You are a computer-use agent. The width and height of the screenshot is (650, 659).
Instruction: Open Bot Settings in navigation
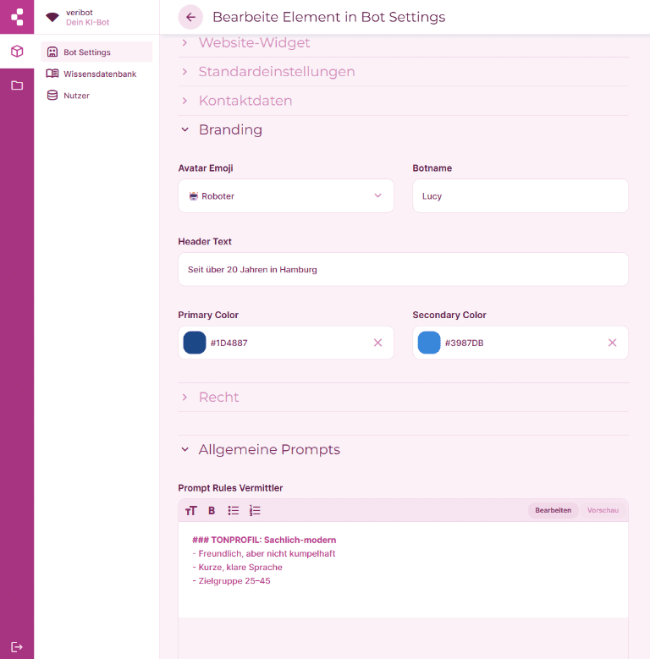(96, 52)
